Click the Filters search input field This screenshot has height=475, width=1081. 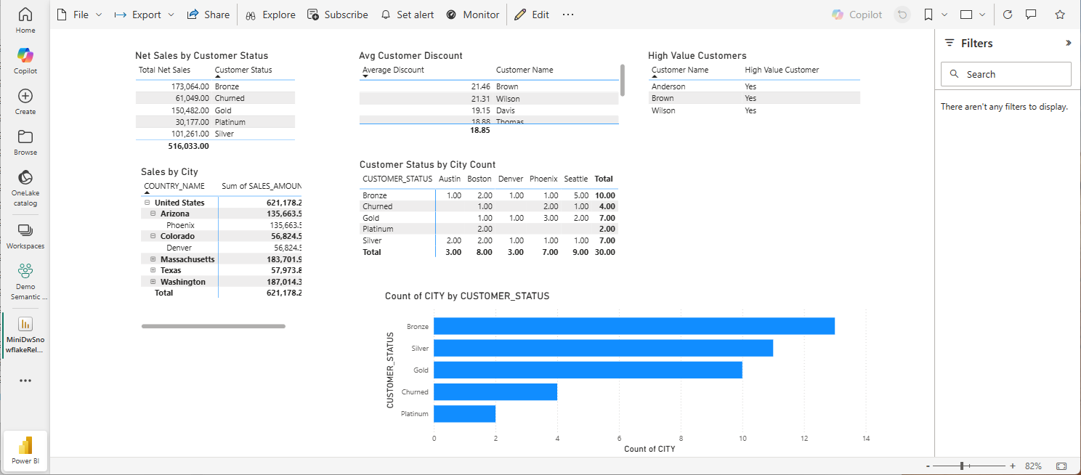[1006, 74]
